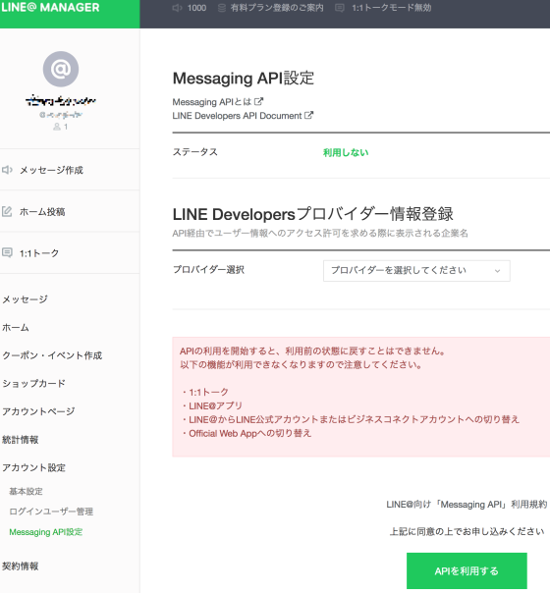The width and height of the screenshot is (550, 593).
Task: Open Messaging APIとは link
Action: [212, 102]
